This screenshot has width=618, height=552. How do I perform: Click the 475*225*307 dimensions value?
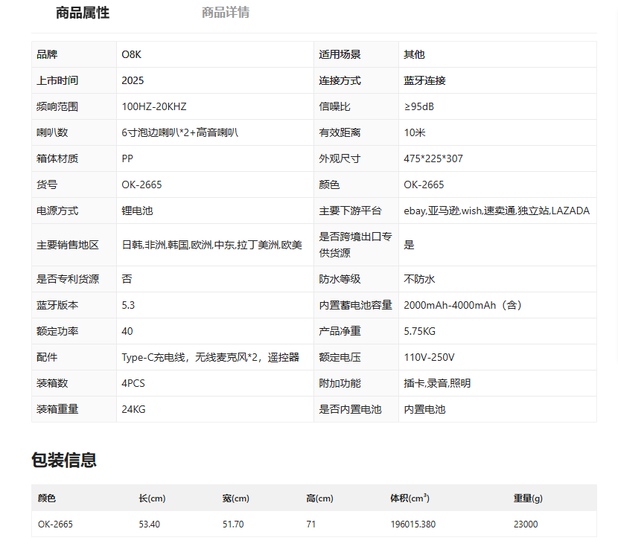coord(433,158)
